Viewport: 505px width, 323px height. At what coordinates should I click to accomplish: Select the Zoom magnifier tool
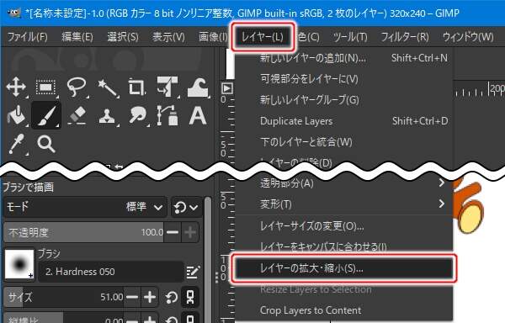pyautogui.click(x=46, y=144)
